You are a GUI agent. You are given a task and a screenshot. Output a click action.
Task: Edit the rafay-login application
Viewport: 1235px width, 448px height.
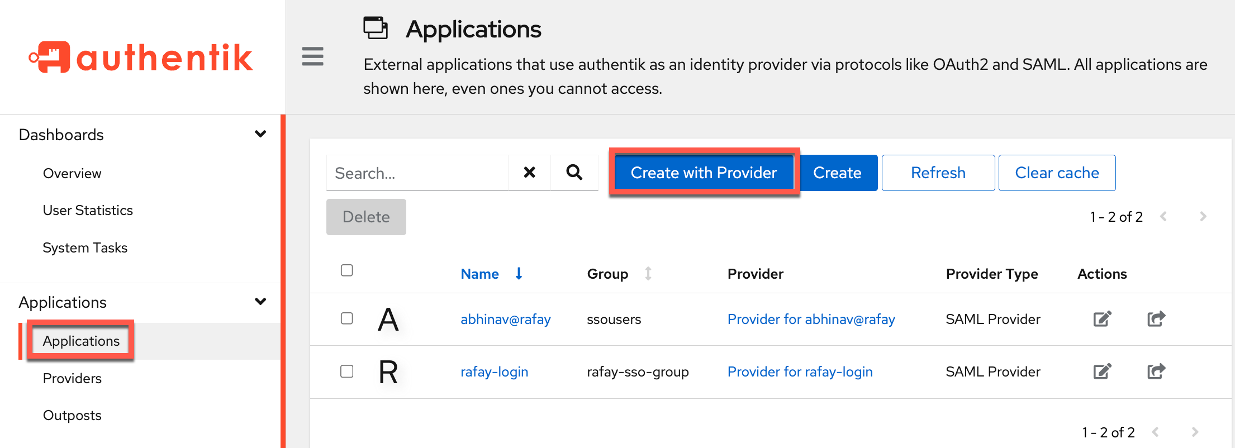[1102, 371]
